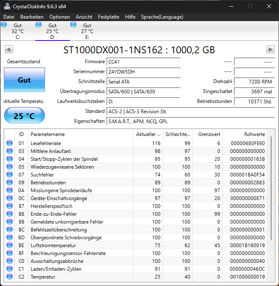
Task: Click the next disk arrow icon
Action: 270,49
